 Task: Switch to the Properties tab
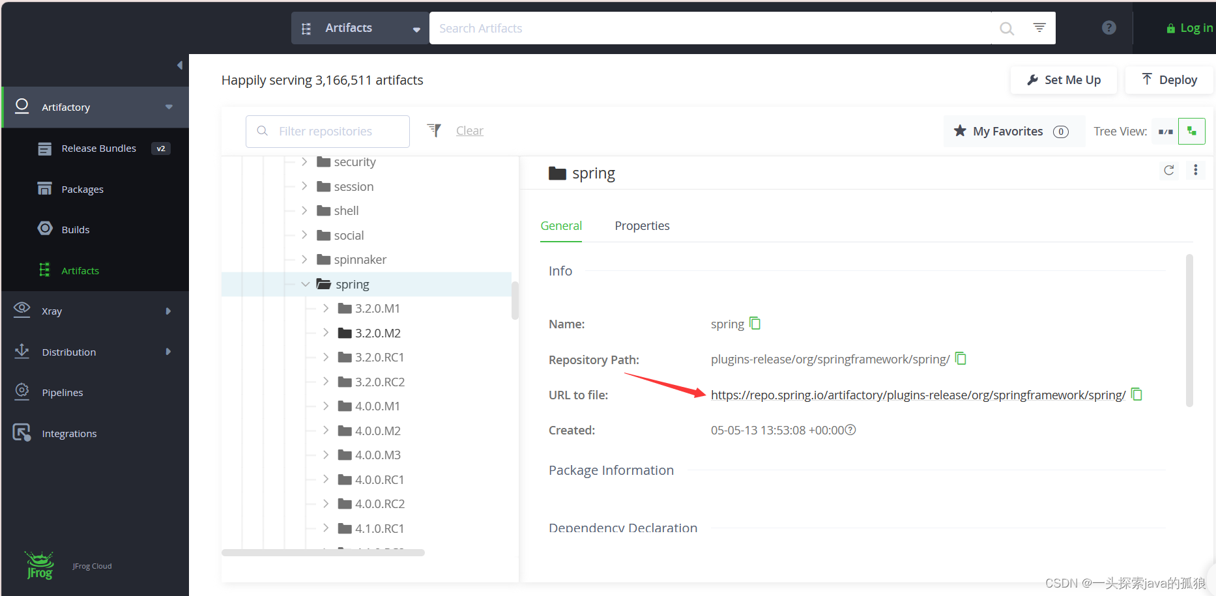coord(642,226)
